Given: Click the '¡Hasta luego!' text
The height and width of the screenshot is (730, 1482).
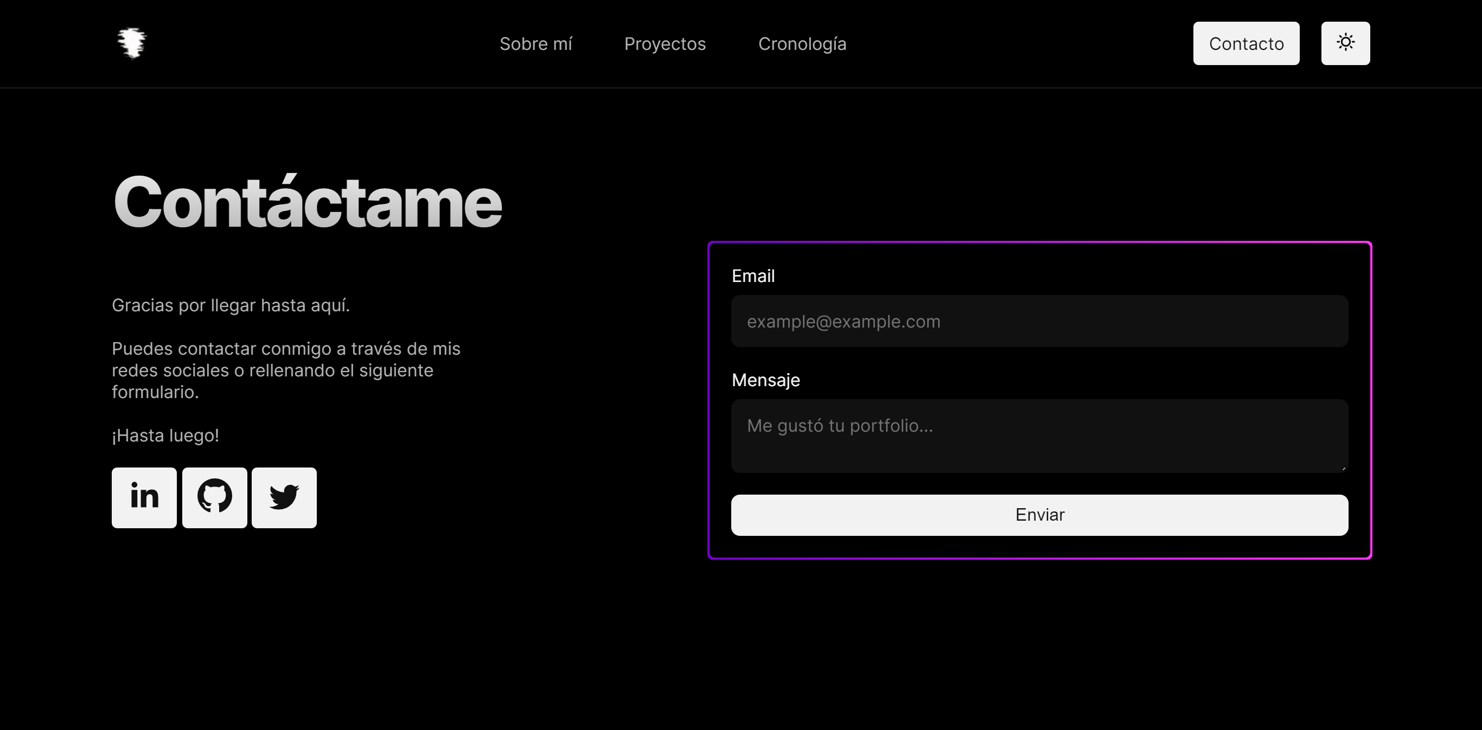Looking at the screenshot, I should coord(165,436).
